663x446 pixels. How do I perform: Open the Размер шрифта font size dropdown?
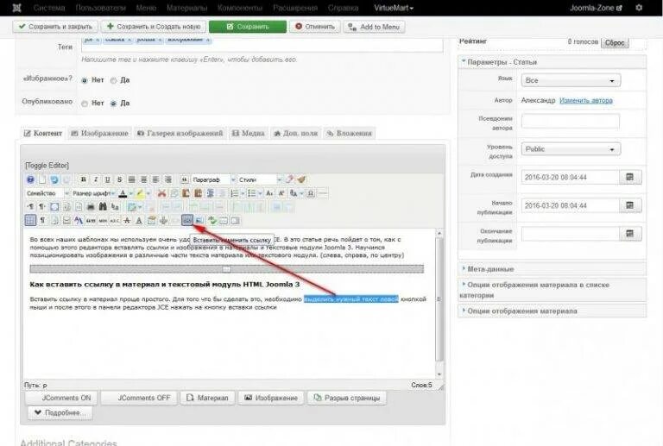[x=93, y=193]
